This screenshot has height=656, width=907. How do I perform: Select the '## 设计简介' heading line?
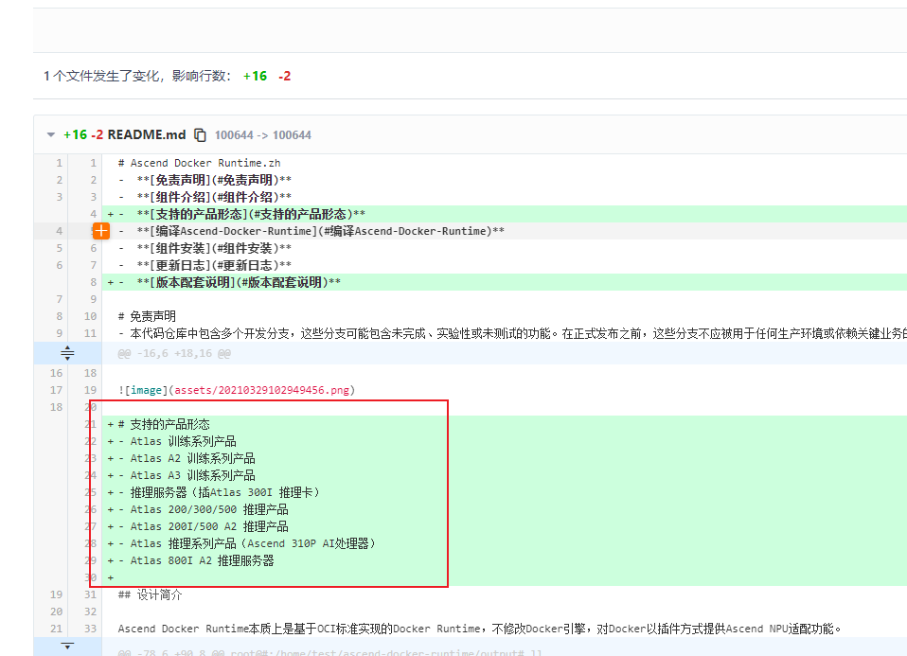(150, 594)
